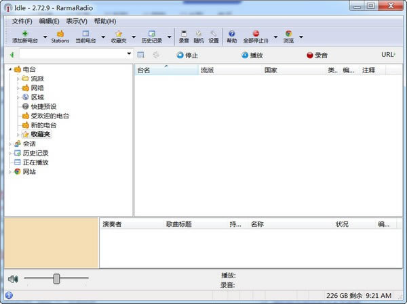
Task: Mute audio with the speaker icon
Action: coord(13,279)
